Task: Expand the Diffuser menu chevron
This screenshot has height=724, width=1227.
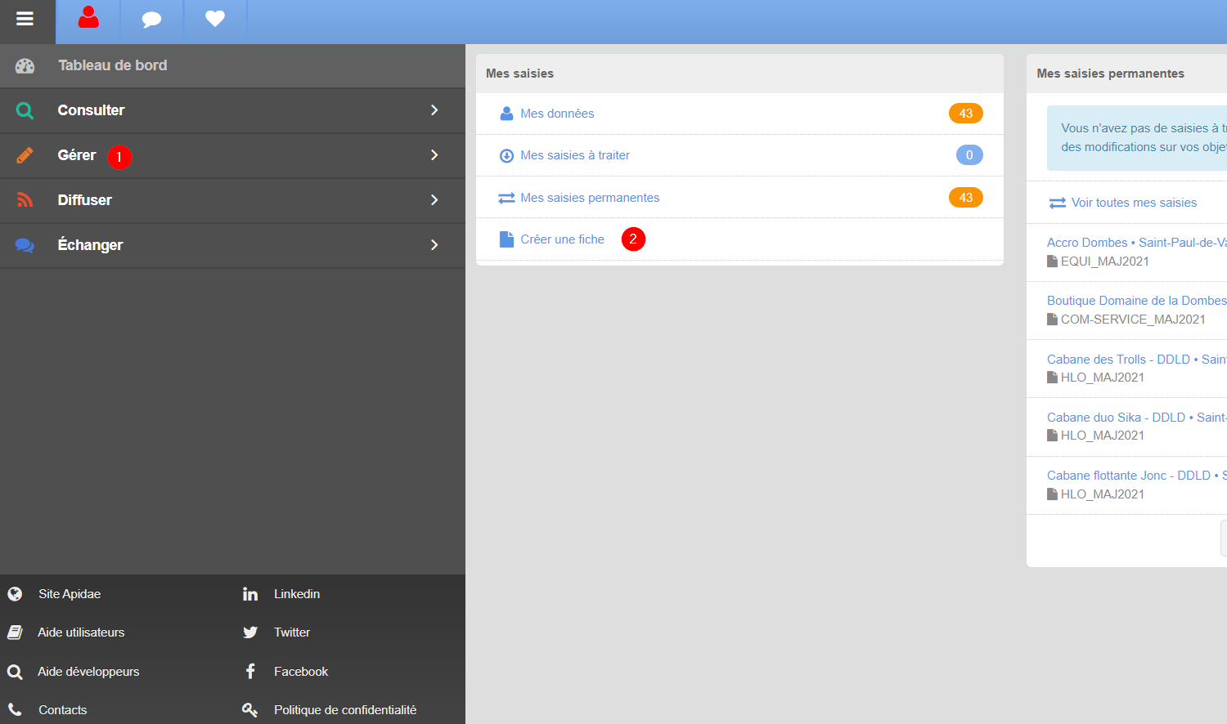Action: tap(434, 200)
